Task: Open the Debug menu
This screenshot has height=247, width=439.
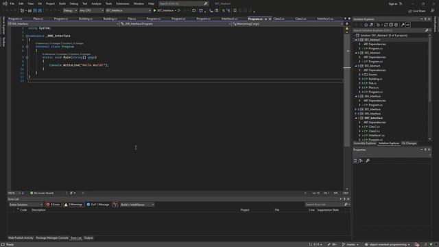Action: tap(74, 3)
